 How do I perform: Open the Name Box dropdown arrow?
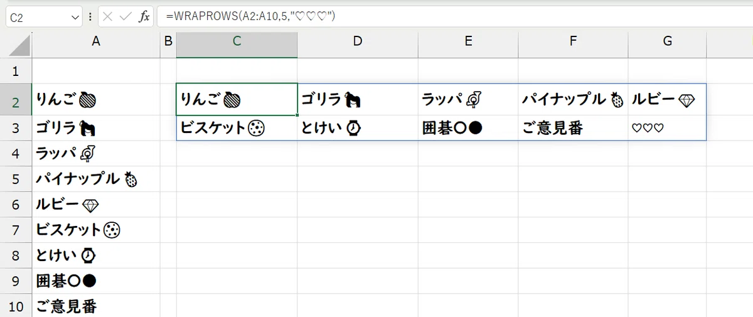click(76, 17)
